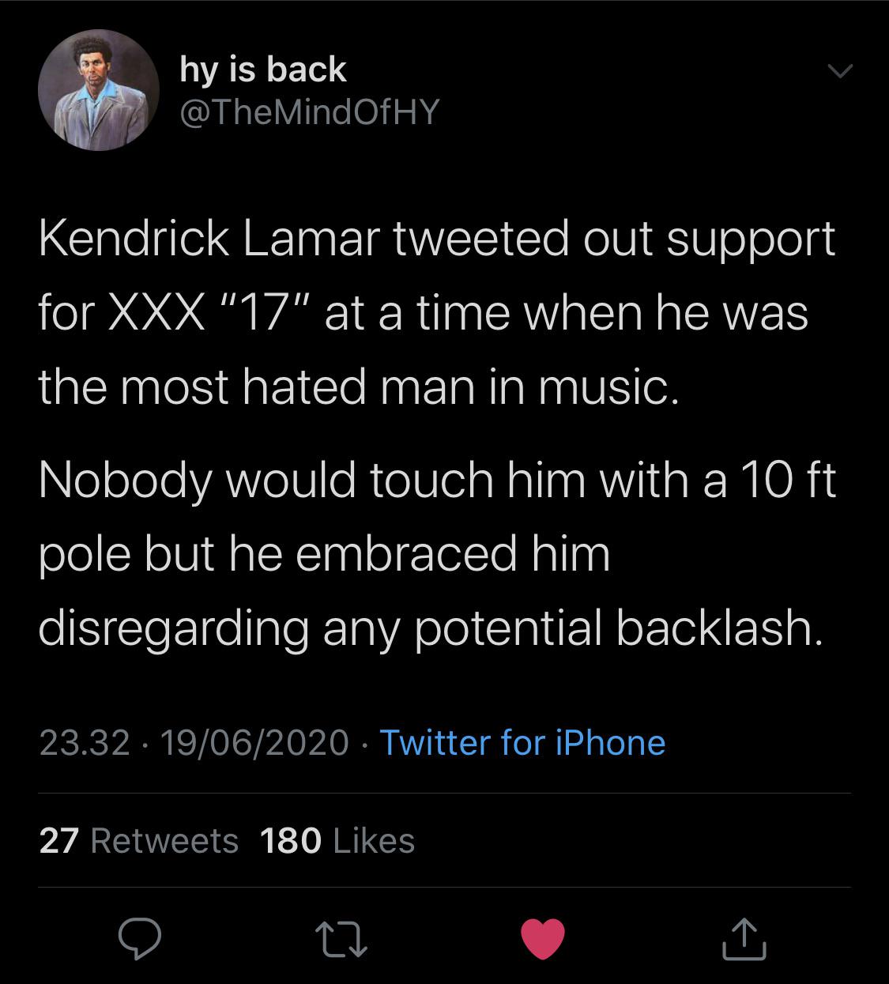Click the reply speech bubble icon
Image resolution: width=889 pixels, height=984 pixels.
pyautogui.click(x=140, y=937)
